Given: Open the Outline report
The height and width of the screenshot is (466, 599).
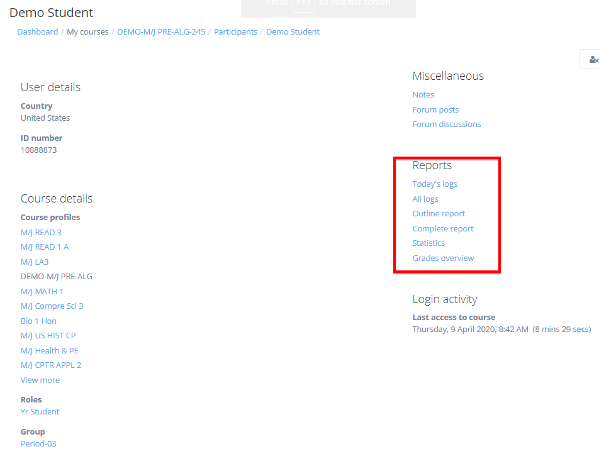Looking at the screenshot, I should click(x=439, y=214).
